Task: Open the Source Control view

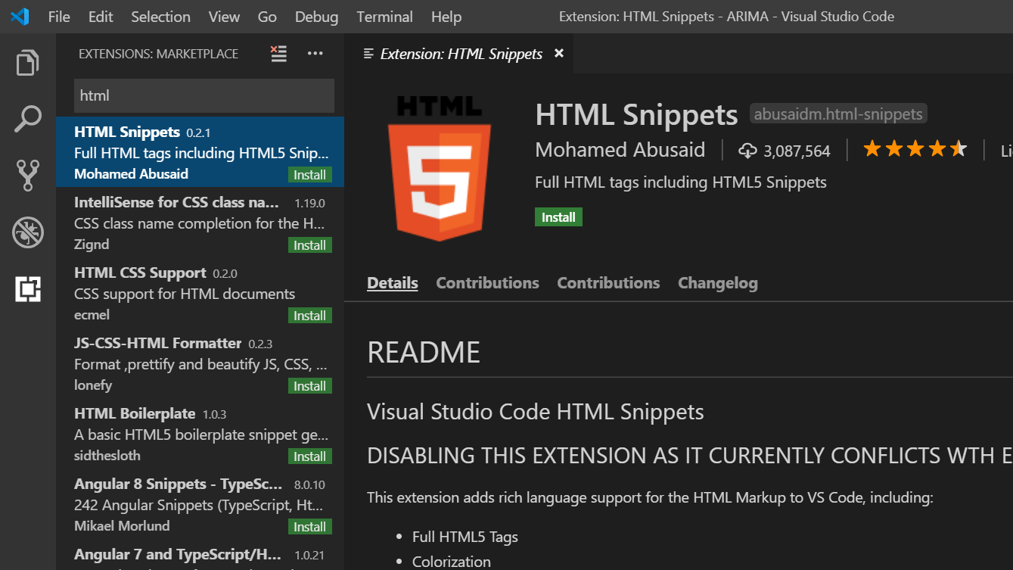Action: click(x=28, y=176)
